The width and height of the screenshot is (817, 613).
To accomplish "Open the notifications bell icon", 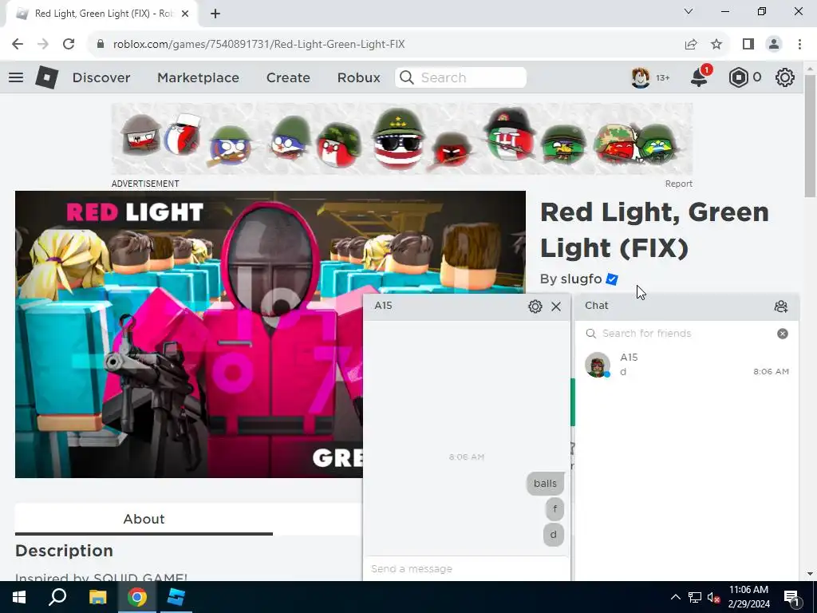I will click(699, 77).
